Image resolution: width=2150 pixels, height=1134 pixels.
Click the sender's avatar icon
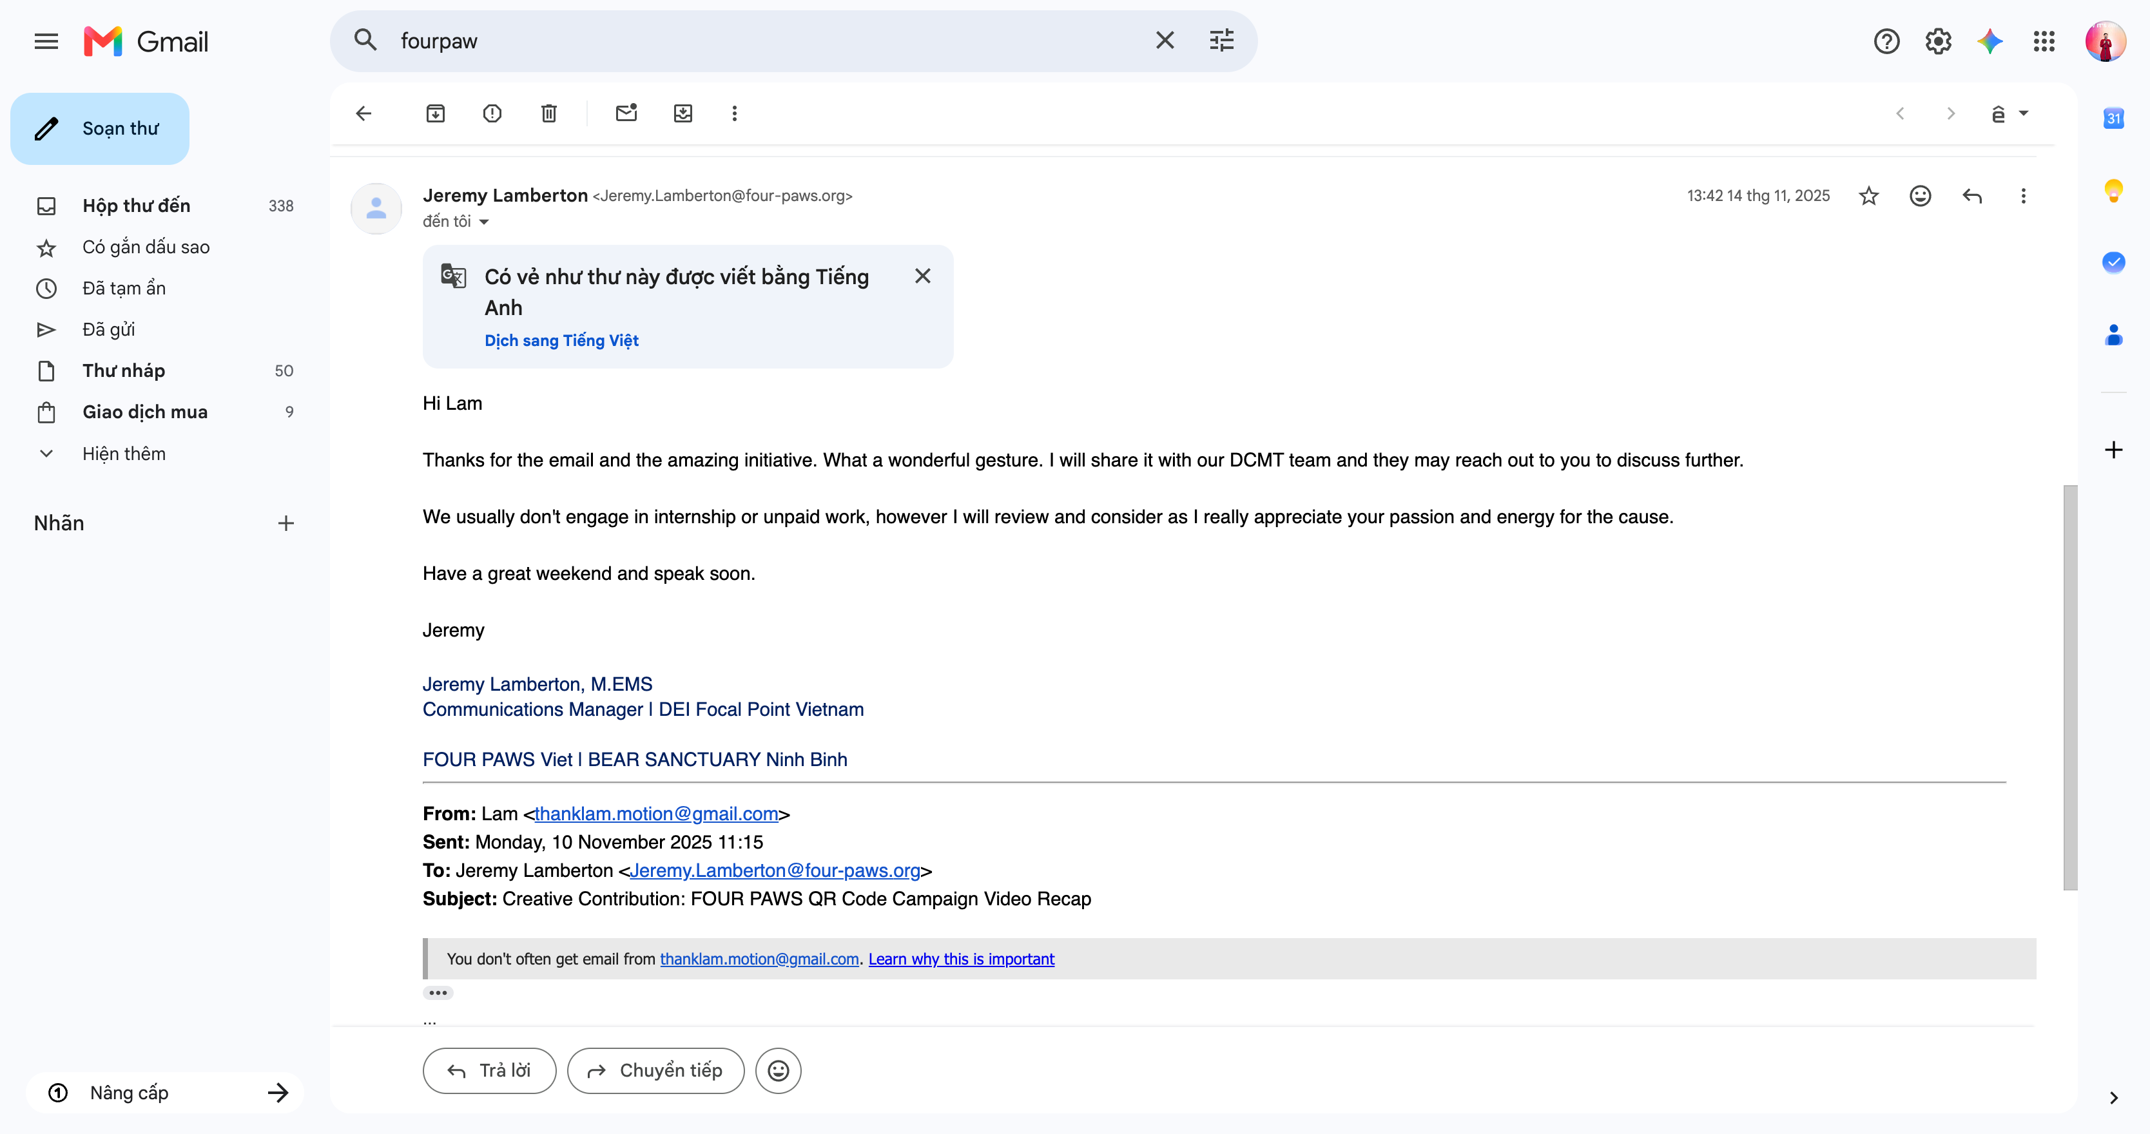[376, 209]
